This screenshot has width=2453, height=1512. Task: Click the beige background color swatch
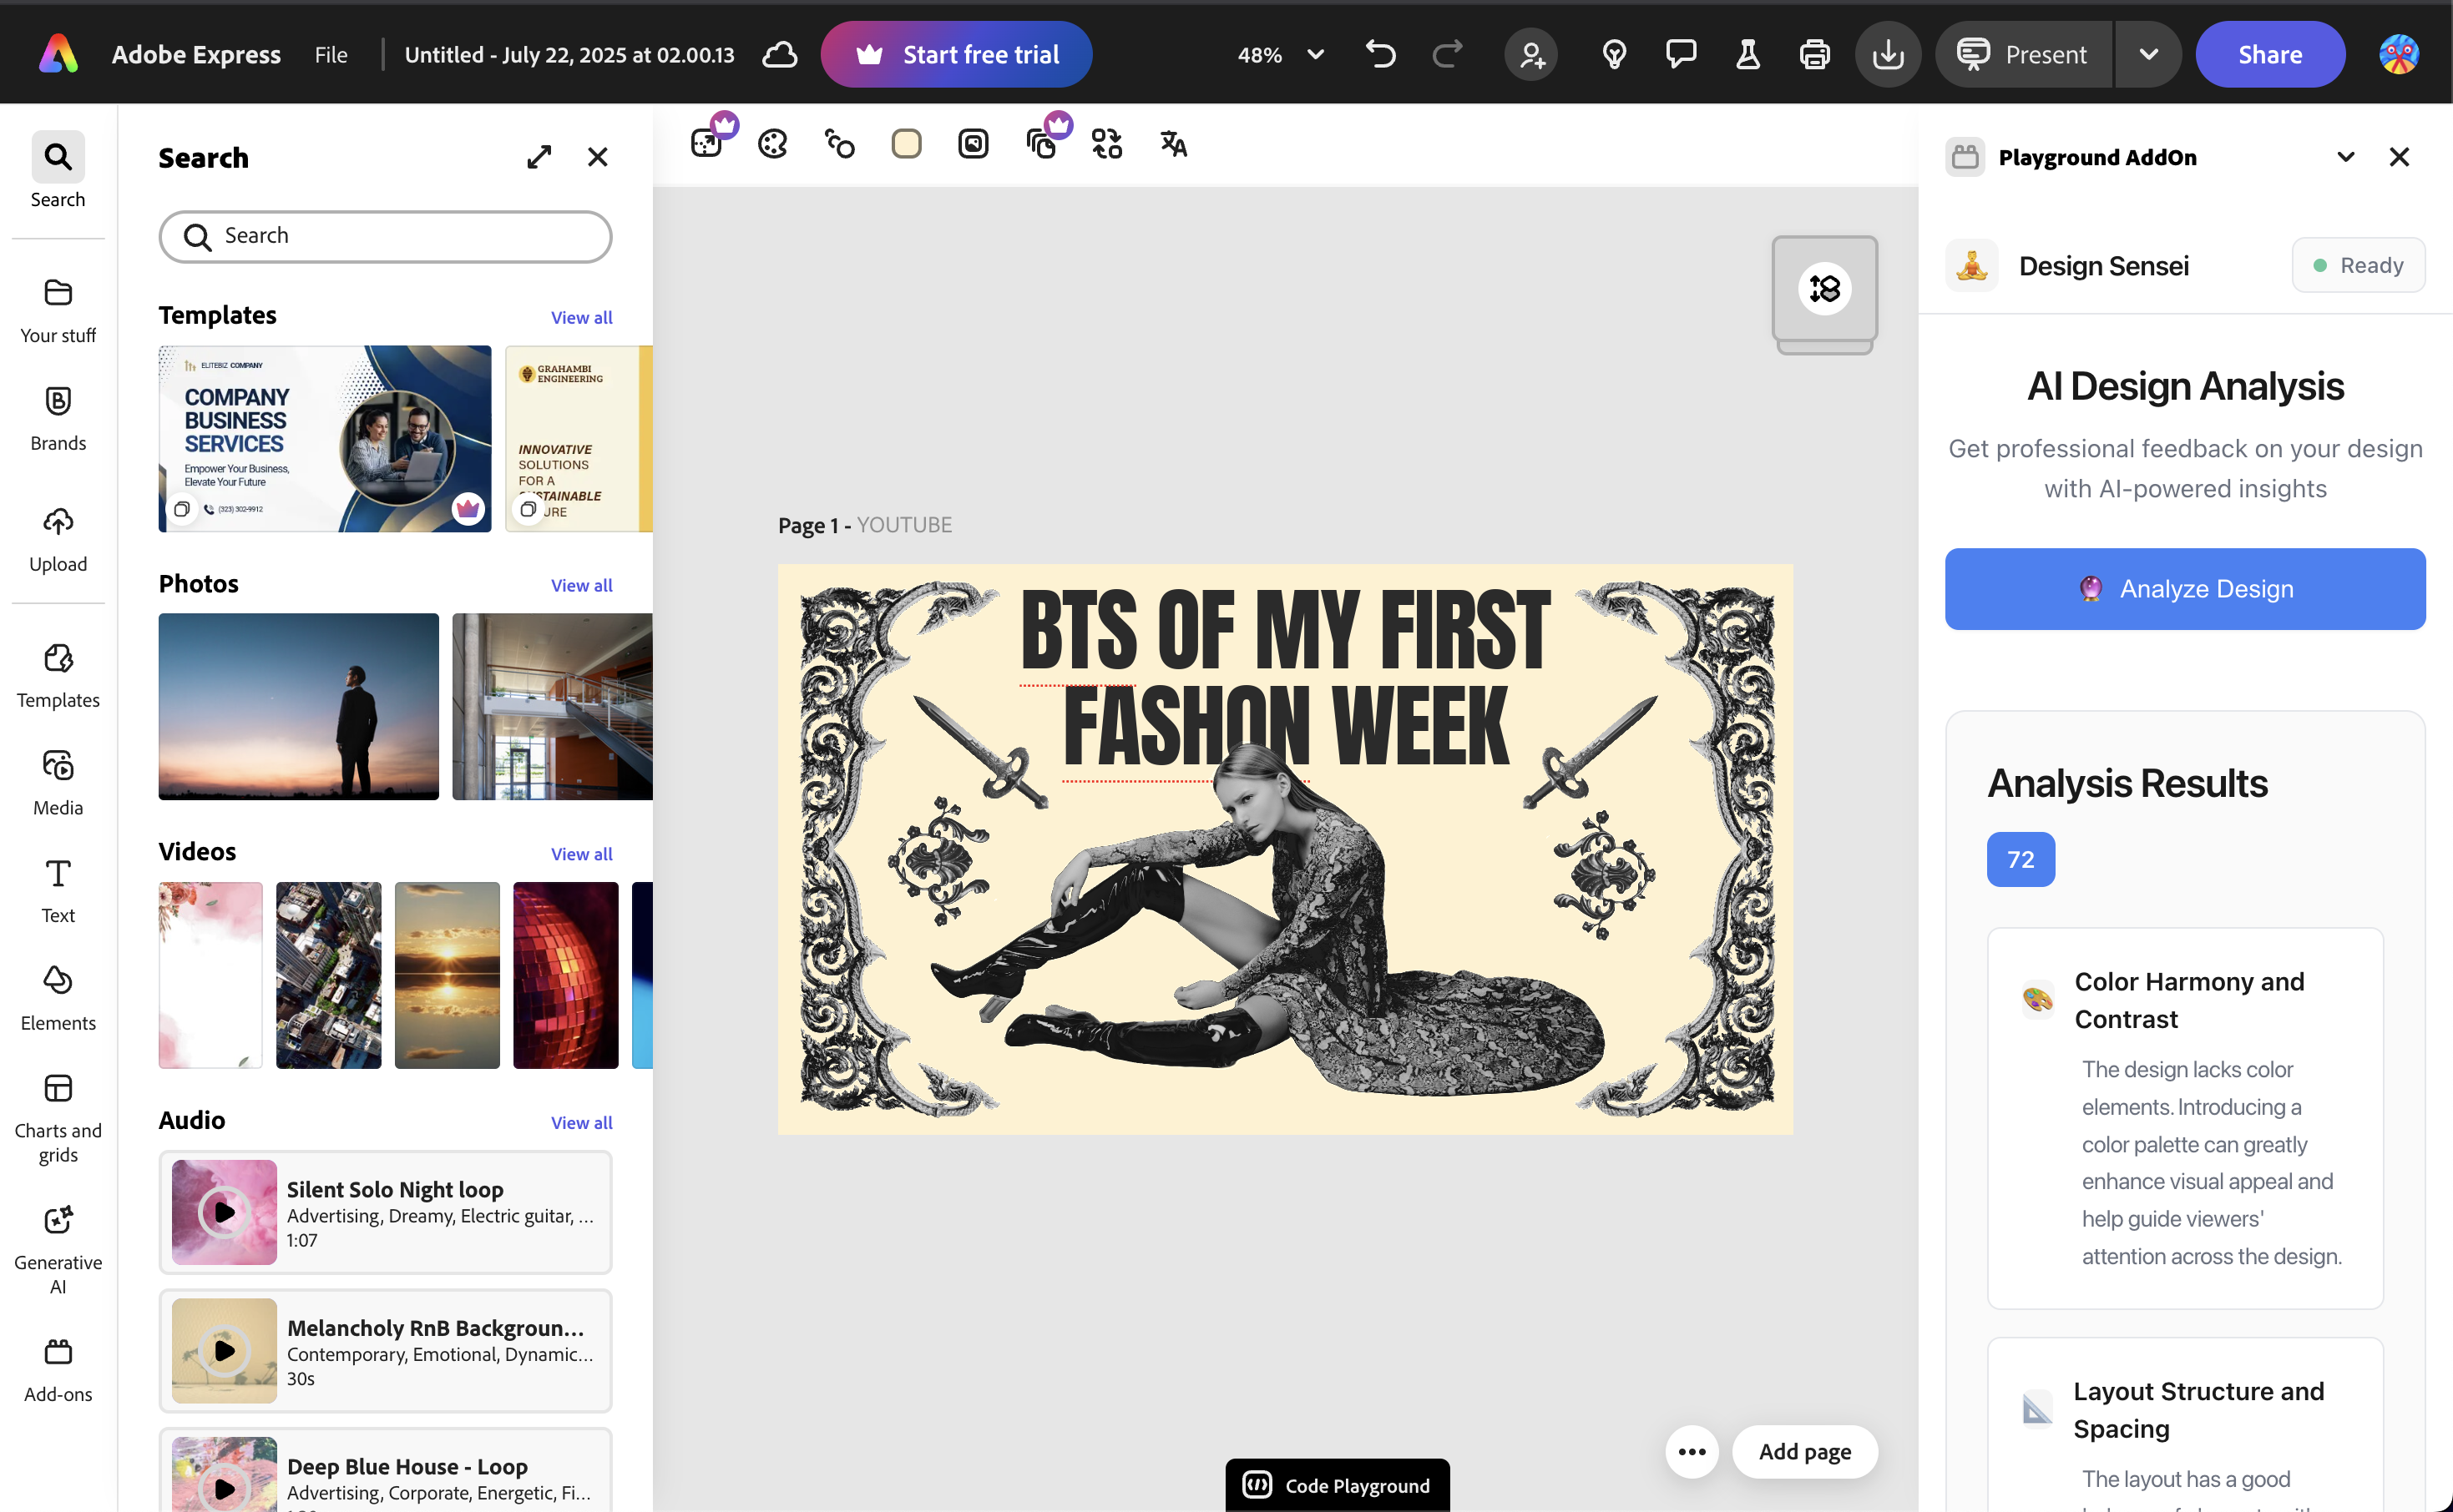pyautogui.click(x=905, y=144)
